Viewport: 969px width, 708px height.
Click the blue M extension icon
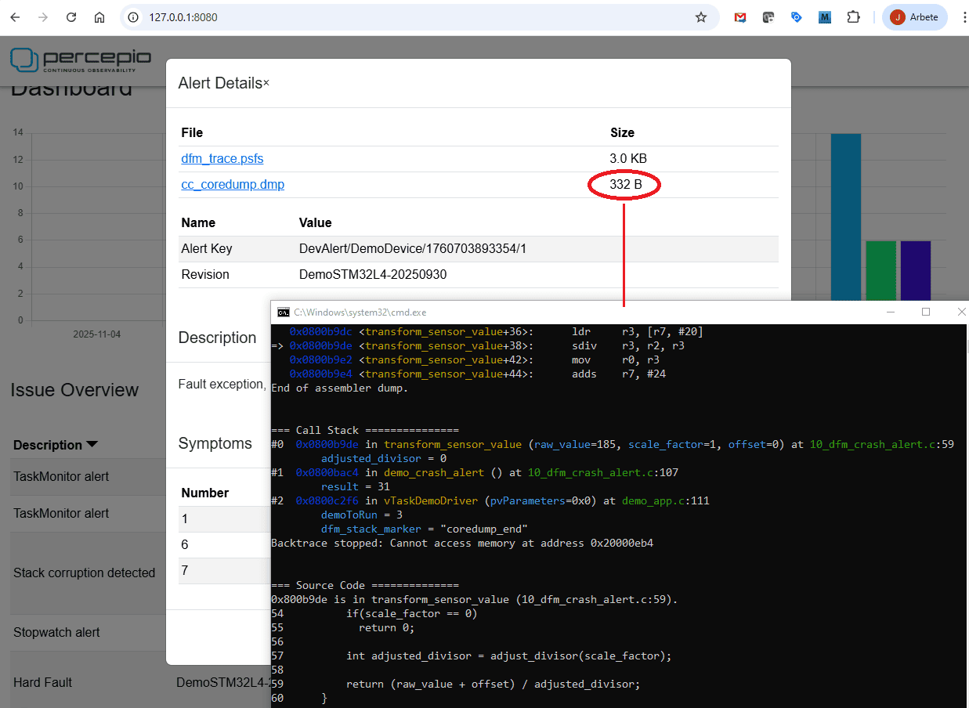pos(824,17)
